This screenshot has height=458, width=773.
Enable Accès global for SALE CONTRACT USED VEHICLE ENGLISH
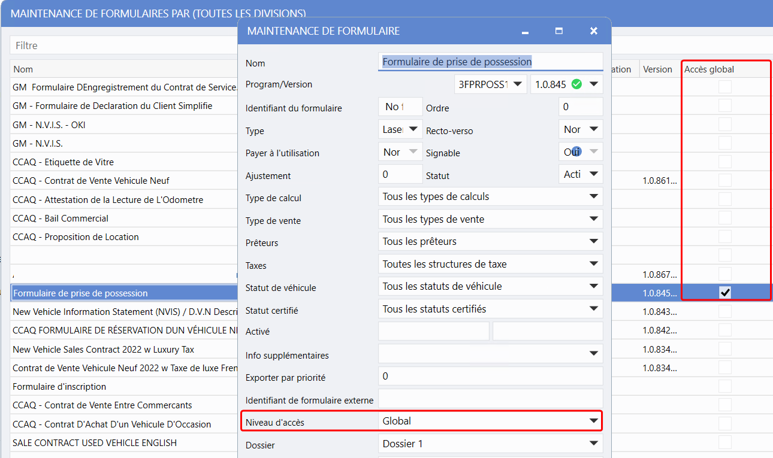[x=725, y=442]
